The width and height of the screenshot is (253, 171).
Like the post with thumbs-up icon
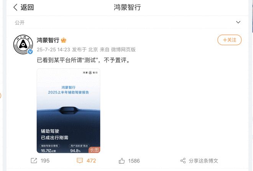(x=122, y=161)
